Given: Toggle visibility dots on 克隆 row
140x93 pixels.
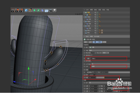Looking at the screenshot, I should [97, 12].
